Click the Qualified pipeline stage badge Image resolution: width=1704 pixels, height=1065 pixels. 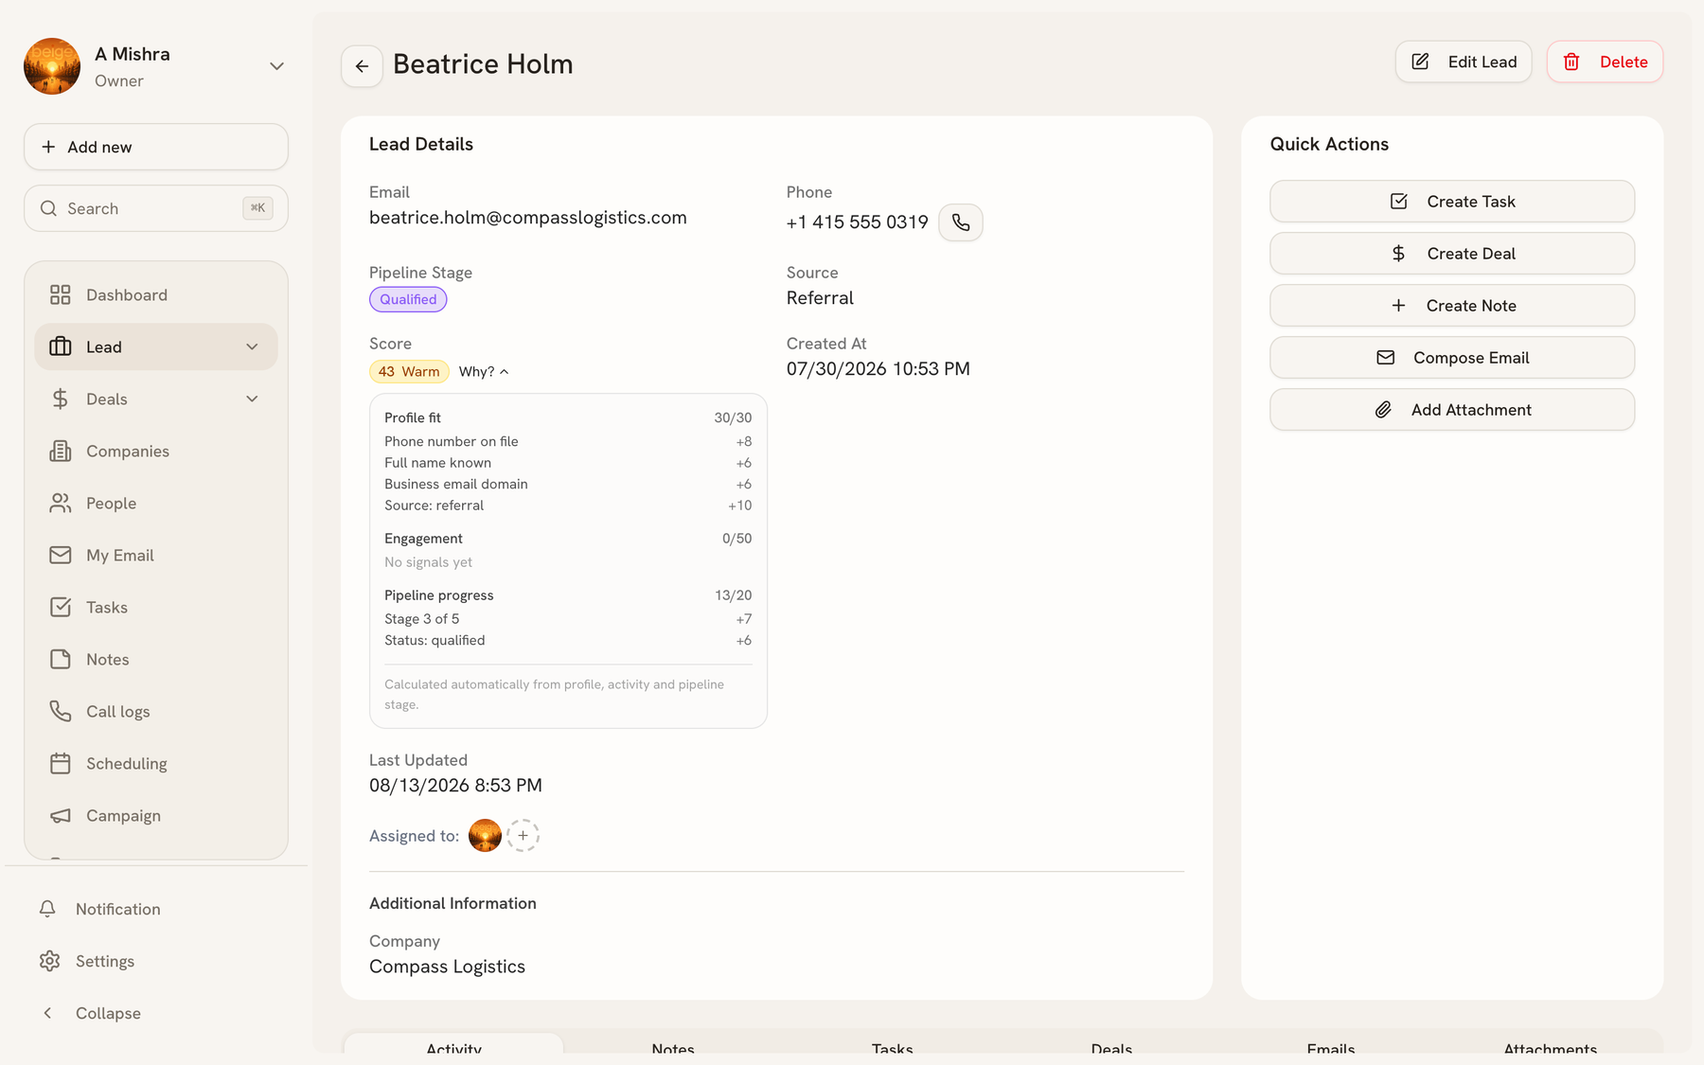(x=408, y=299)
